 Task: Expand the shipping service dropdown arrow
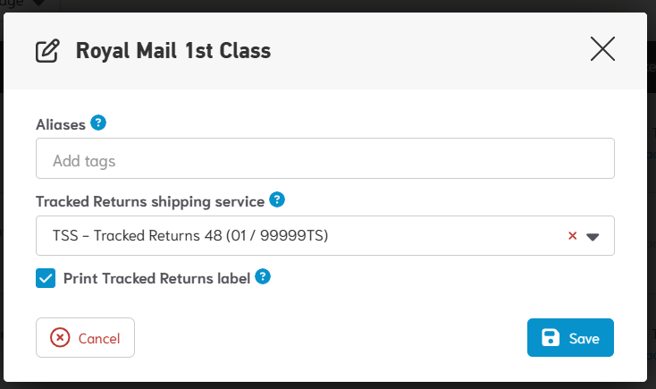(x=593, y=237)
